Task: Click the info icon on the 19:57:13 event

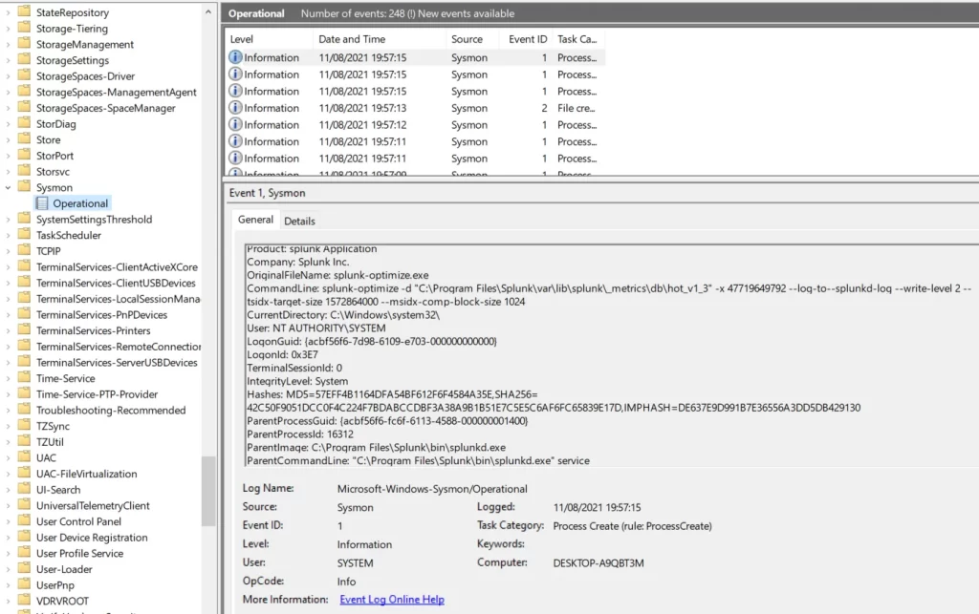Action: pyautogui.click(x=235, y=108)
